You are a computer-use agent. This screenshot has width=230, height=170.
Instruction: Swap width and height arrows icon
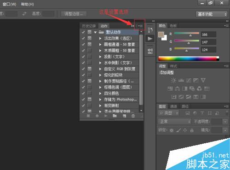point(24,14)
